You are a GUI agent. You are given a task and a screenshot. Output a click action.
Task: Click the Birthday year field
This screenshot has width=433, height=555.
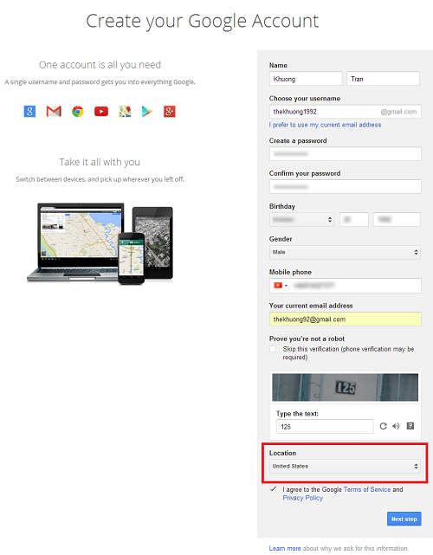pos(397,219)
